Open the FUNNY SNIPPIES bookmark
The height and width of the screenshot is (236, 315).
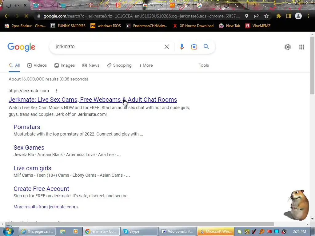pyautogui.click(x=68, y=26)
